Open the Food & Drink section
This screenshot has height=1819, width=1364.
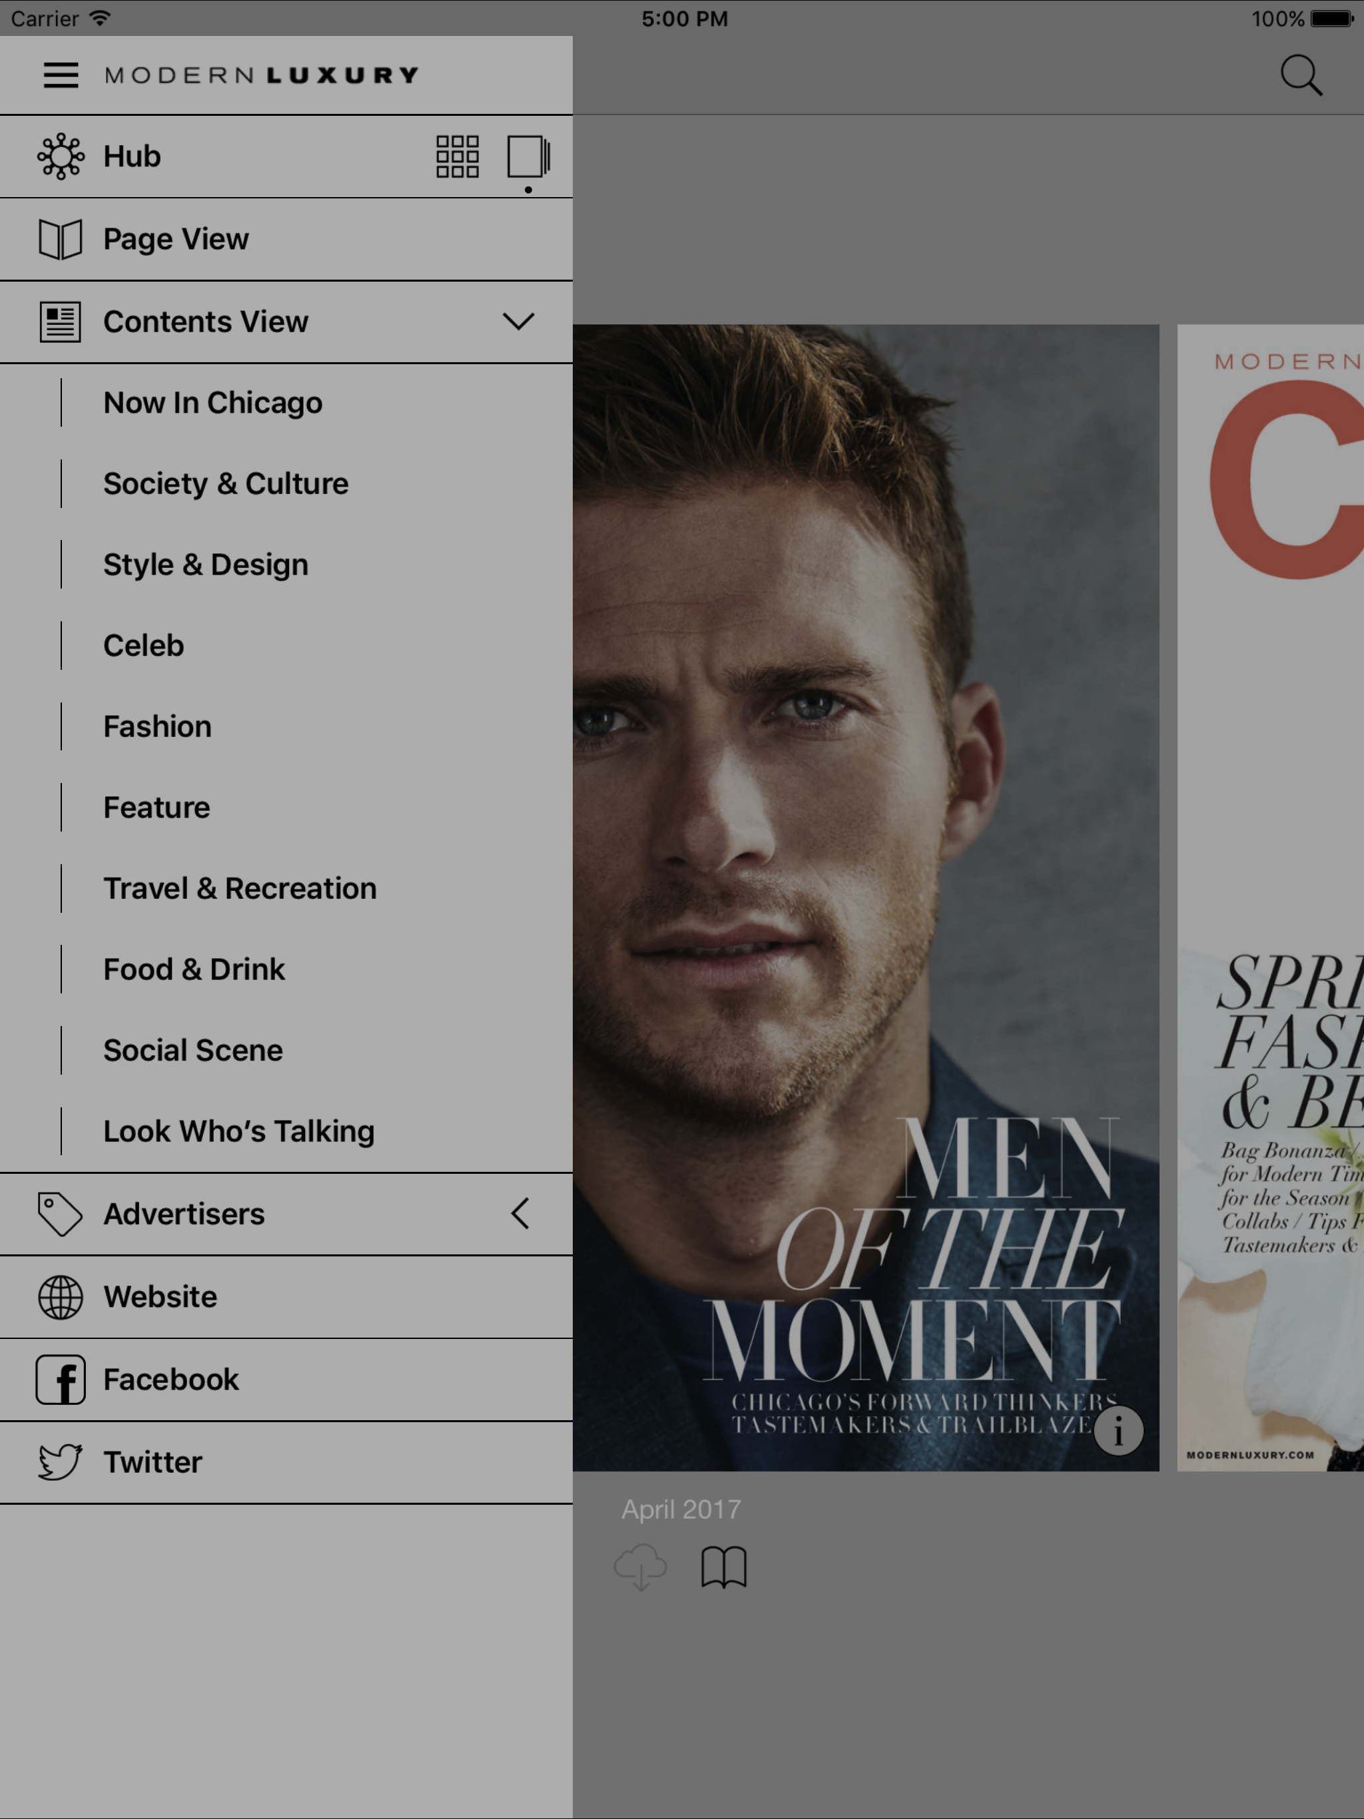coord(194,969)
